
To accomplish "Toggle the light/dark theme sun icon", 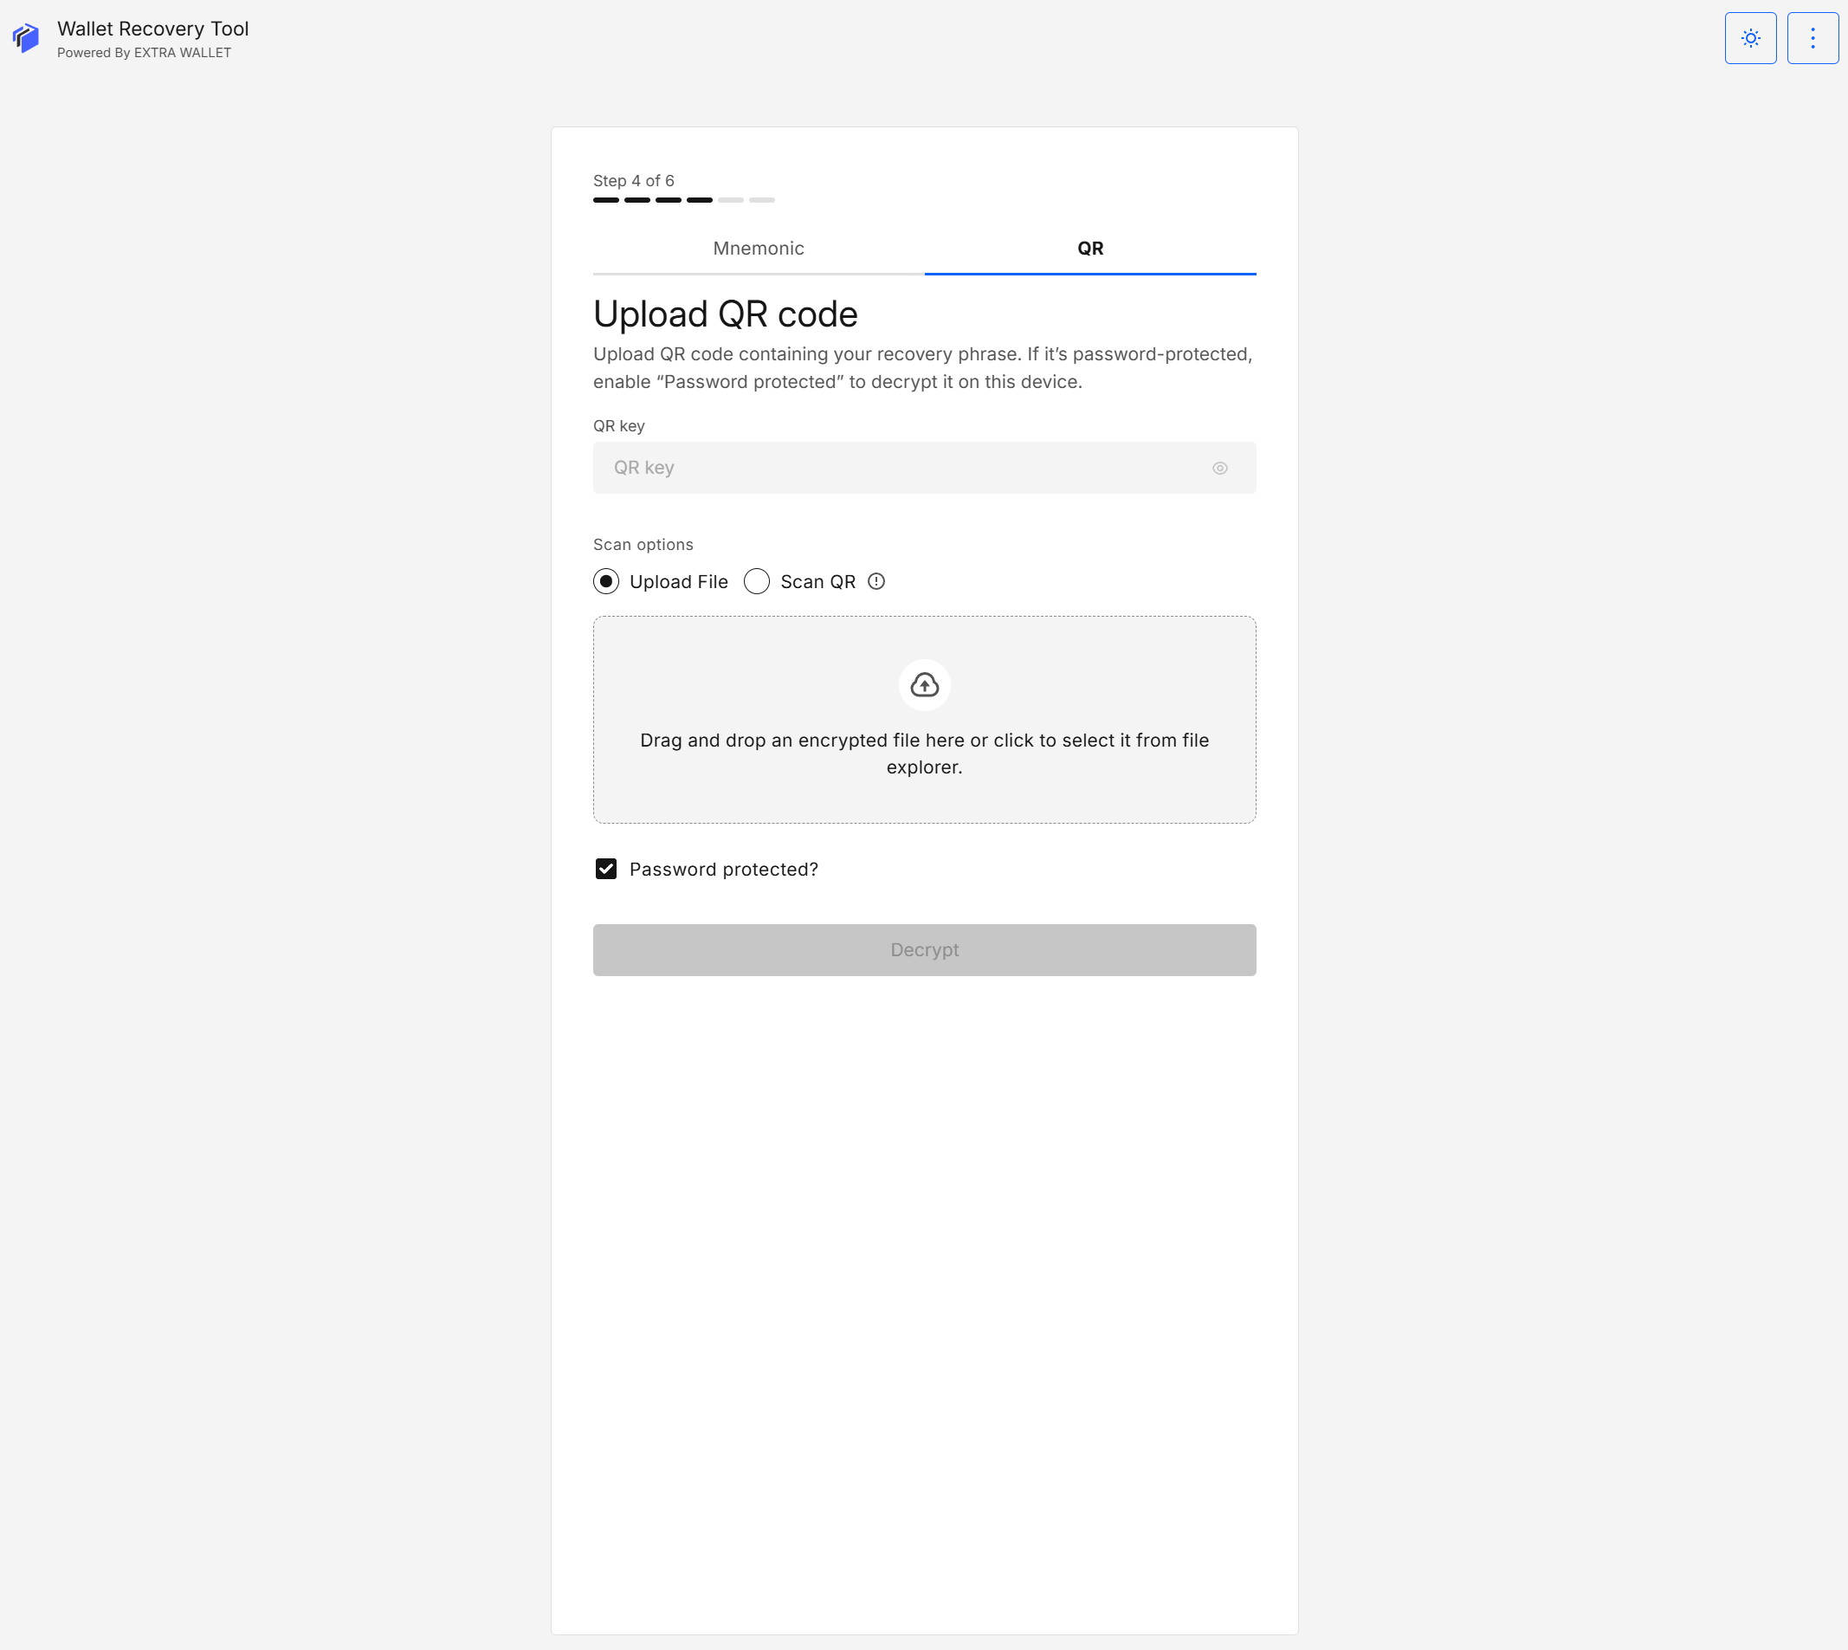I will click(x=1749, y=38).
